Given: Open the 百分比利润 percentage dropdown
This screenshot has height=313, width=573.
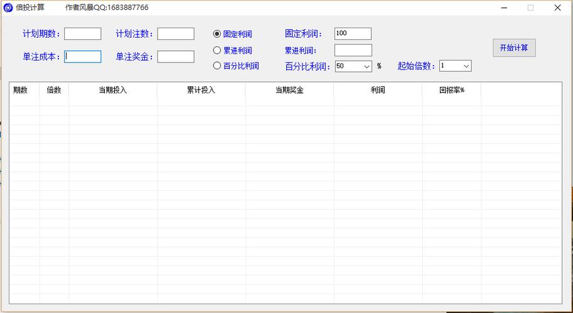Looking at the screenshot, I should pos(367,66).
